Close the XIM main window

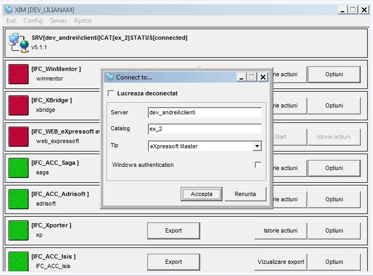(x=364, y=10)
